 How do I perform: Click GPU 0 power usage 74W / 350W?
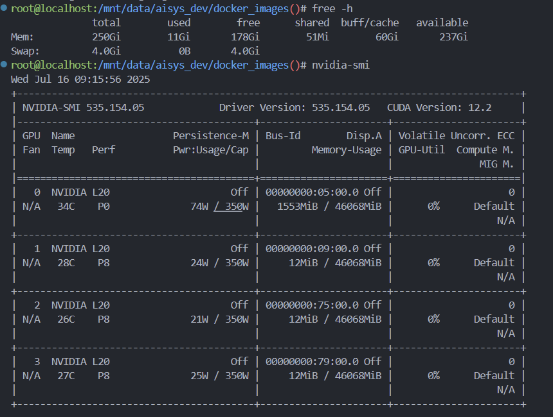pos(219,207)
